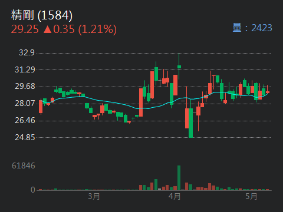Click the current price 29.25
283x212 pixels.
(x=25, y=29)
